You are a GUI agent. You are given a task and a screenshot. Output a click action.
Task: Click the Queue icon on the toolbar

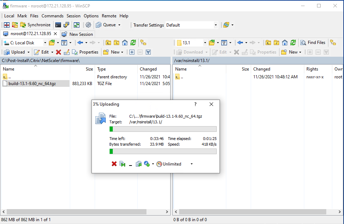99,24
